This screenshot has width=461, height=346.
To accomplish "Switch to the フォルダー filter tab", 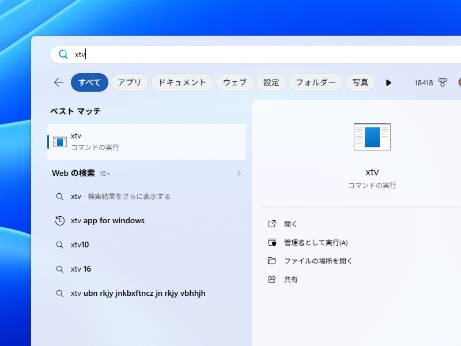I will pos(315,82).
